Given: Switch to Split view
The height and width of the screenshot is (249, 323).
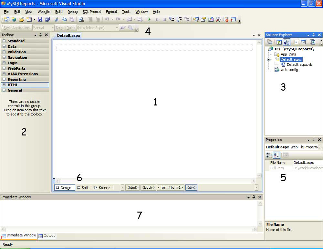Looking at the screenshot, I should click(83, 188).
